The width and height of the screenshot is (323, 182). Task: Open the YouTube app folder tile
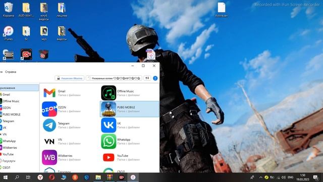tap(130, 157)
